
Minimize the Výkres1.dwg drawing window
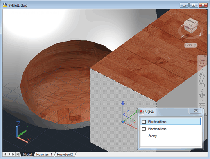184,5
